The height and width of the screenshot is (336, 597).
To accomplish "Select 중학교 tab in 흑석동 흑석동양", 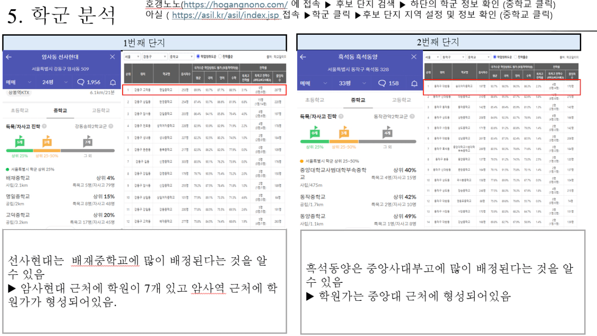I will (x=359, y=100).
